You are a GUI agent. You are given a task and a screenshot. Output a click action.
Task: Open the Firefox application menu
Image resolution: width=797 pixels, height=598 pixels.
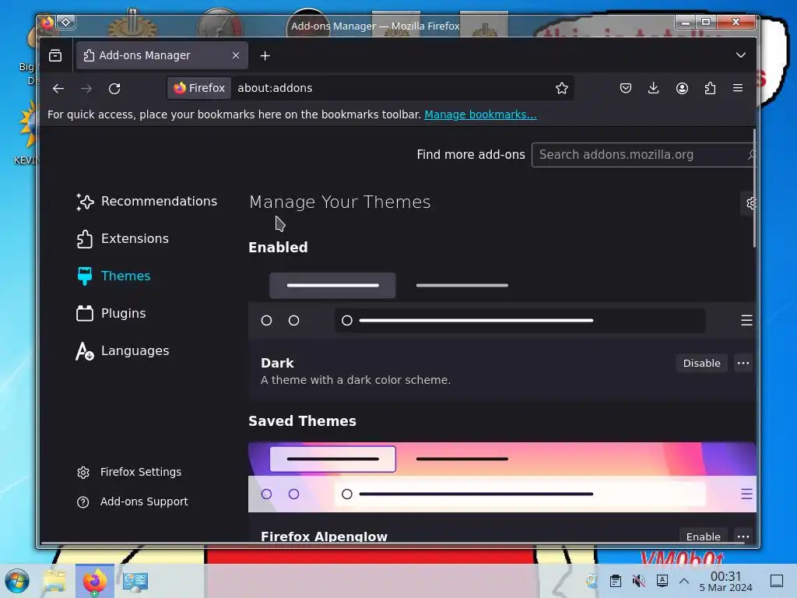pyautogui.click(x=738, y=89)
